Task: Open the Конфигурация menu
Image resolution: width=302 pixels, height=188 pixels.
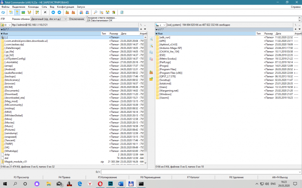Action: [65, 7]
